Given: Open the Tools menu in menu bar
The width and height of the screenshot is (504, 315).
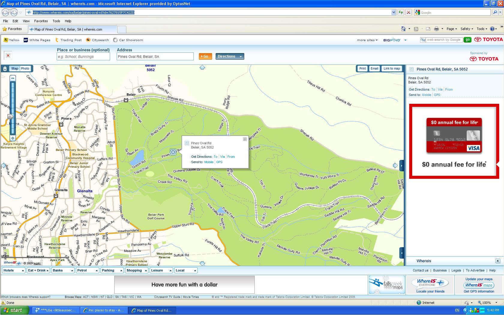Looking at the screenshot, I should pyautogui.click(x=56, y=21).
